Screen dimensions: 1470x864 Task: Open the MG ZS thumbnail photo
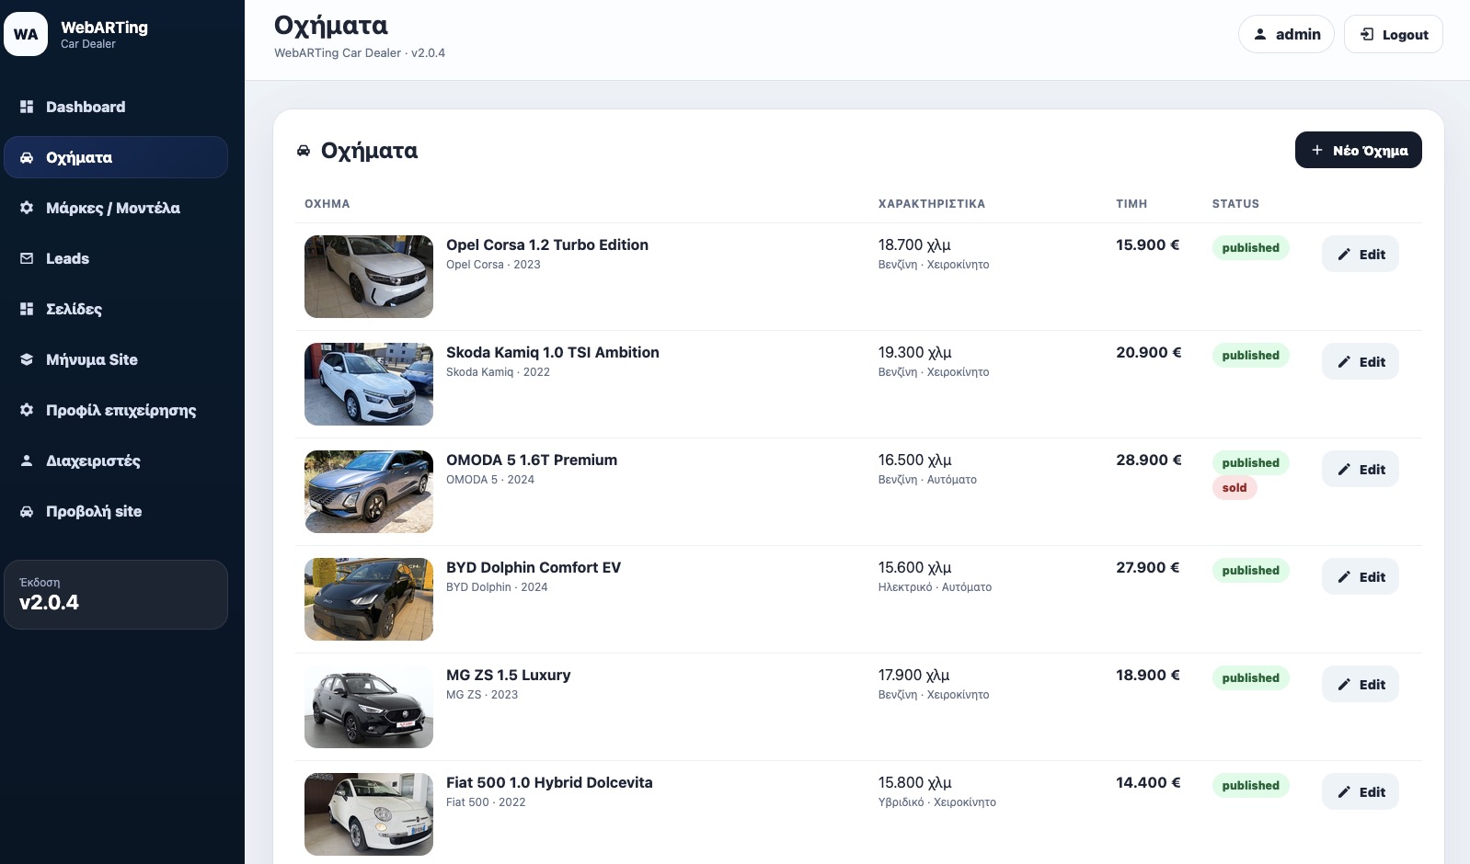pos(369,707)
